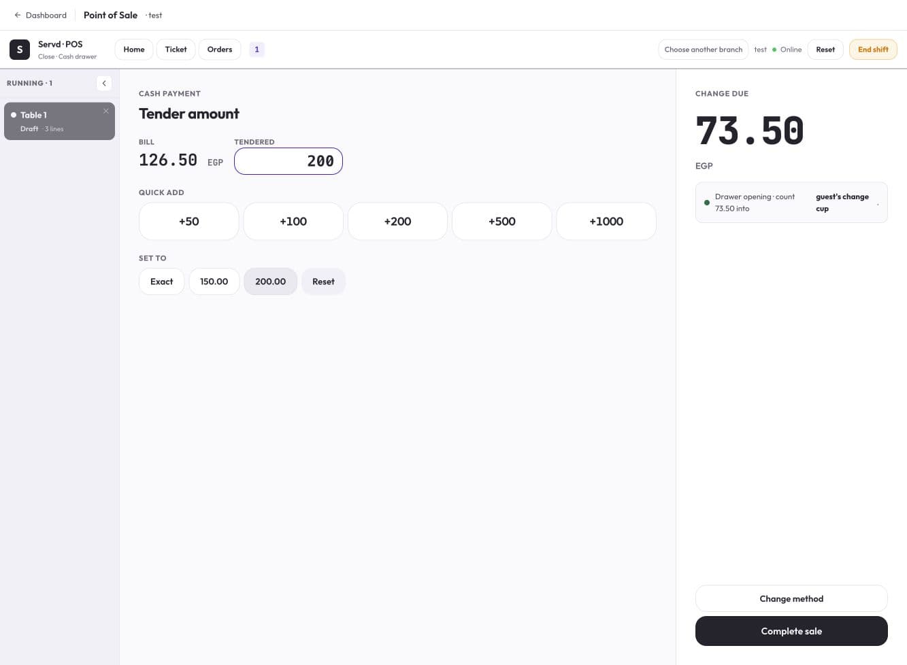Click the Drawer opening count note
Screen dimensions: 907x665
tap(791, 203)
